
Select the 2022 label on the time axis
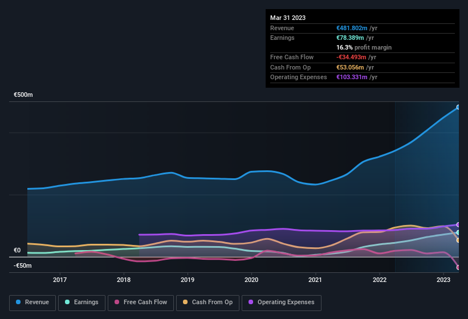point(379,280)
